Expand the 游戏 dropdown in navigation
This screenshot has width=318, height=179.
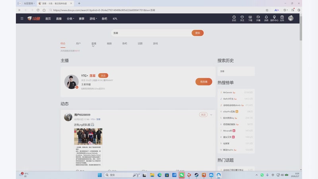(93, 18)
